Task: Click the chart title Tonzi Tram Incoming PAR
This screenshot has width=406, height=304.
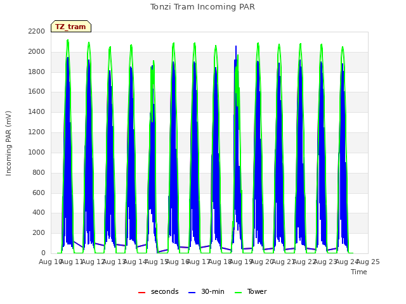Action: pos(202,7)
